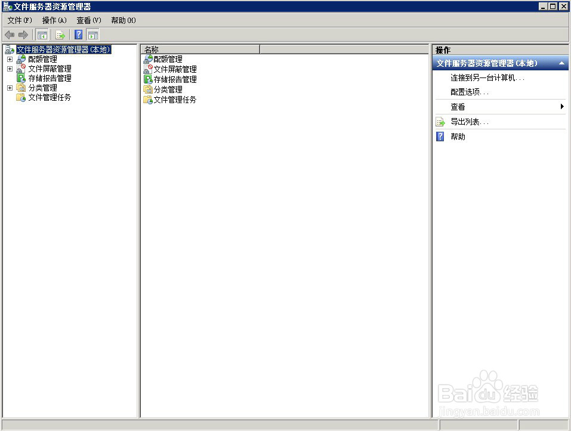Screen dimensions: 571x431
Task: Click 查看 action entry
Action: click(458, 107)
